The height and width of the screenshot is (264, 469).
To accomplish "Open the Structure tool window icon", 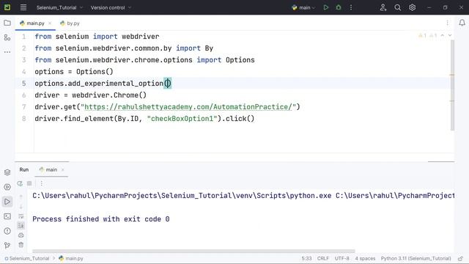I will tap(7, 37).
